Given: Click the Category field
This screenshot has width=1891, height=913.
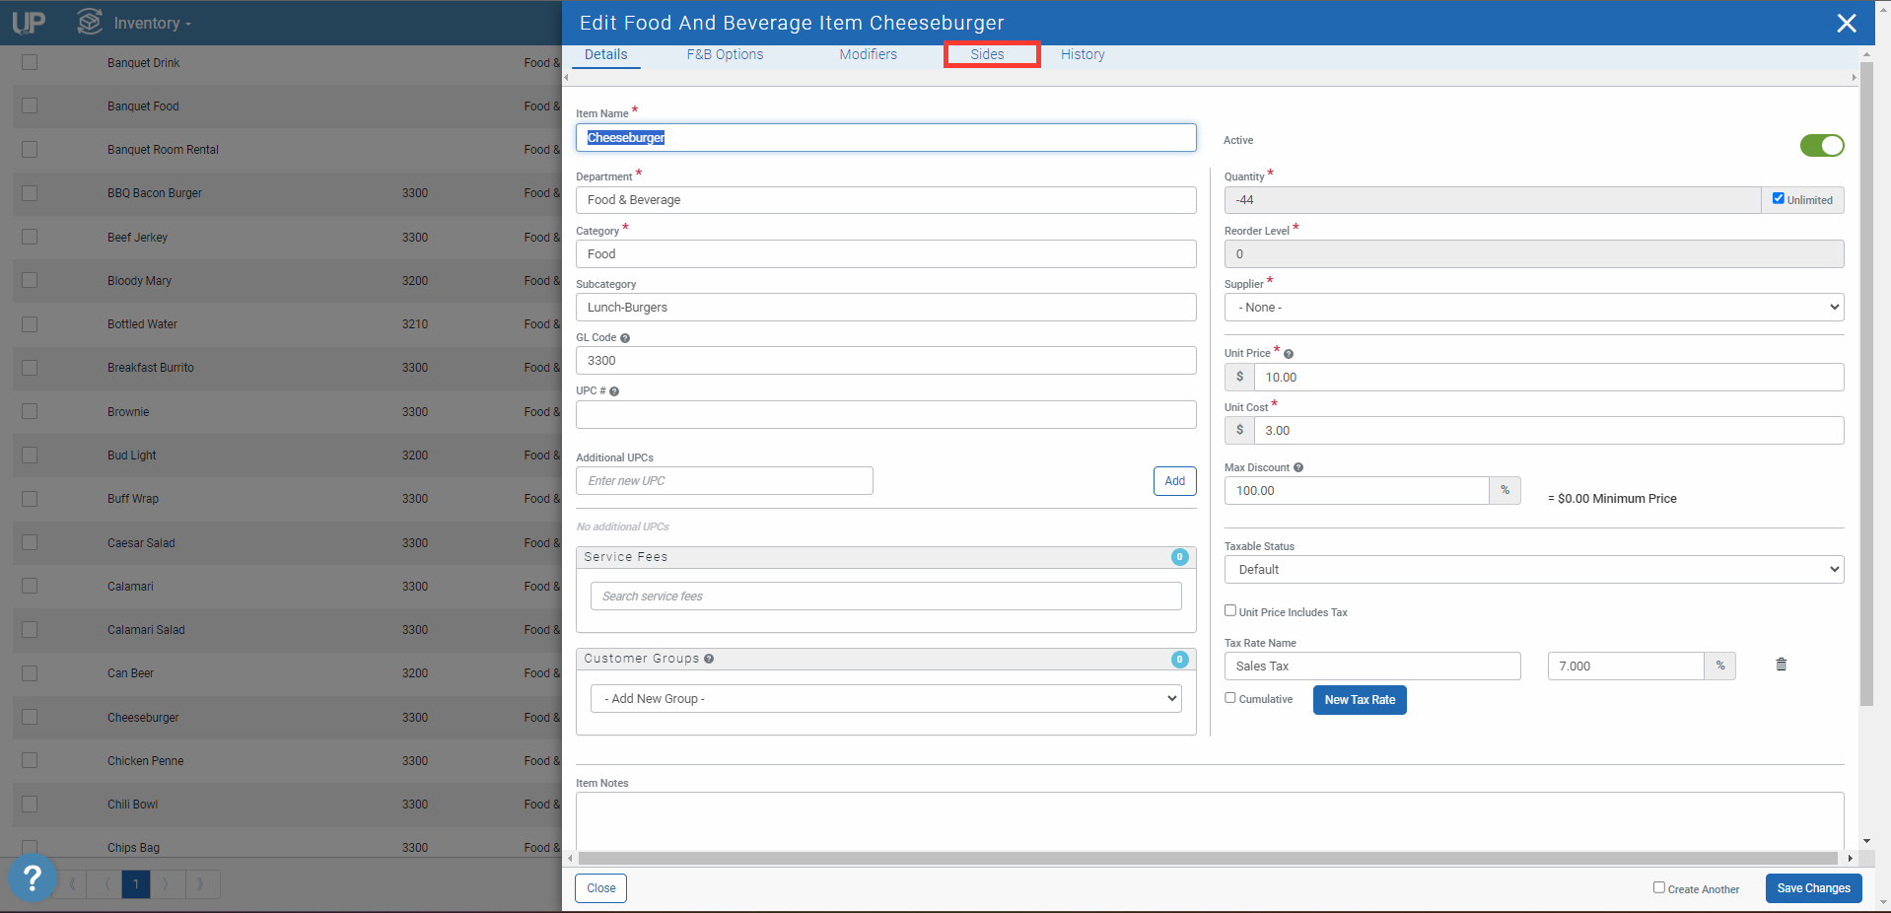Looking at the screenshot, I should point(886,253).
